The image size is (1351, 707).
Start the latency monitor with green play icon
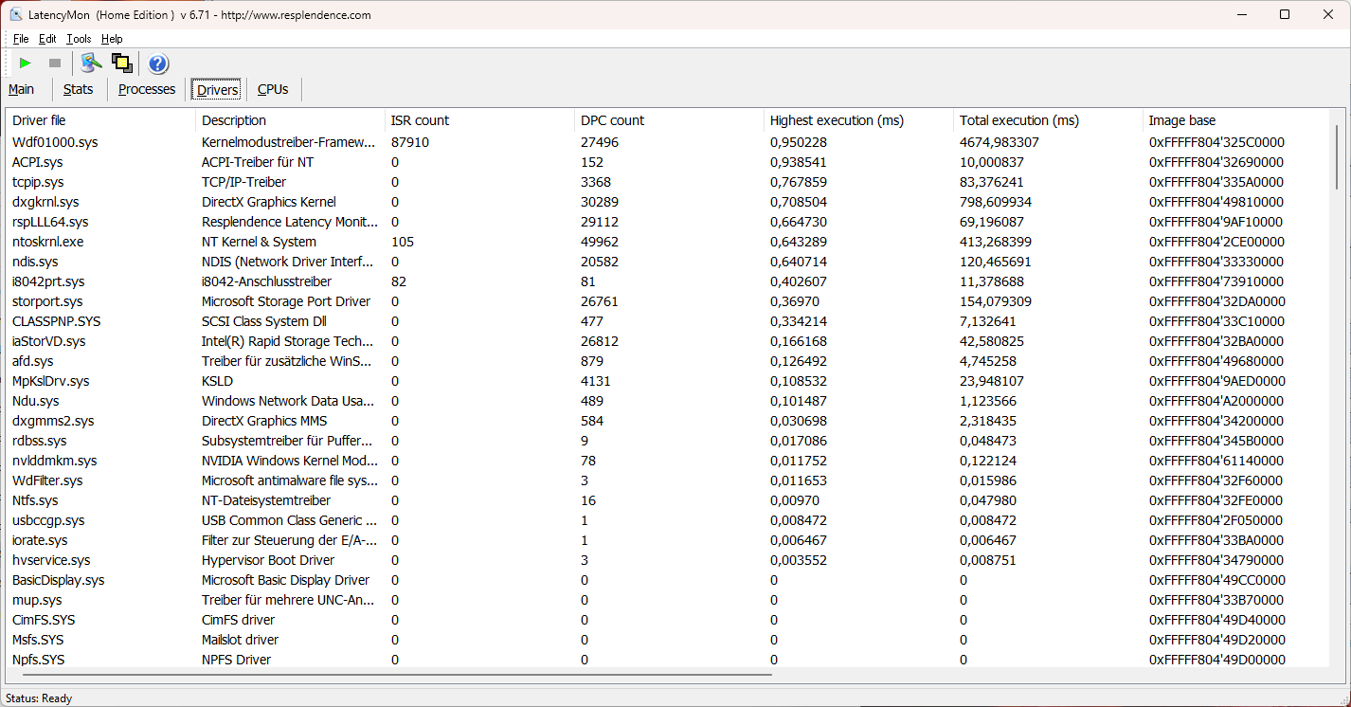(x=26, y=63)
